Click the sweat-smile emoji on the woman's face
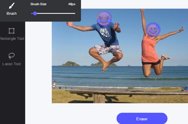The width and height of the screenshot is (188, 124). 153,29
